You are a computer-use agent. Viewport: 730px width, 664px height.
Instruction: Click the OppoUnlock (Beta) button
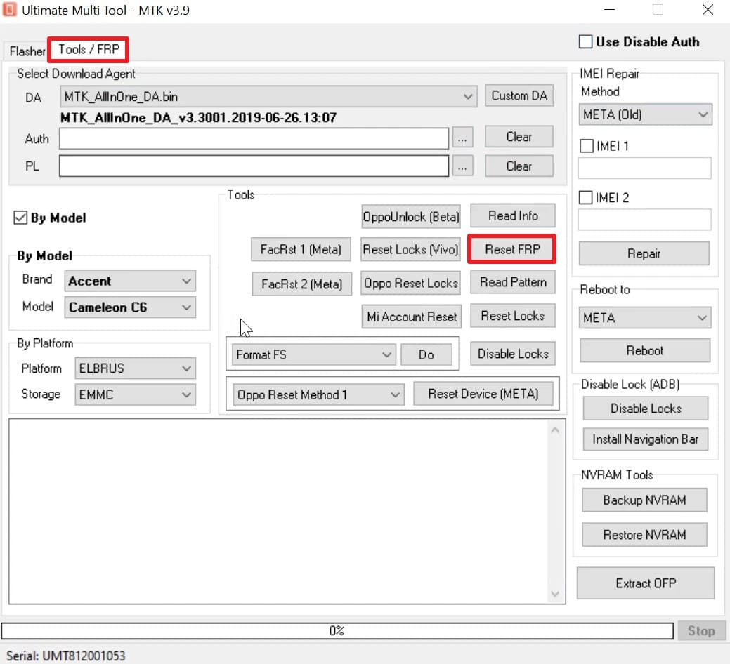tap(410, 217)
